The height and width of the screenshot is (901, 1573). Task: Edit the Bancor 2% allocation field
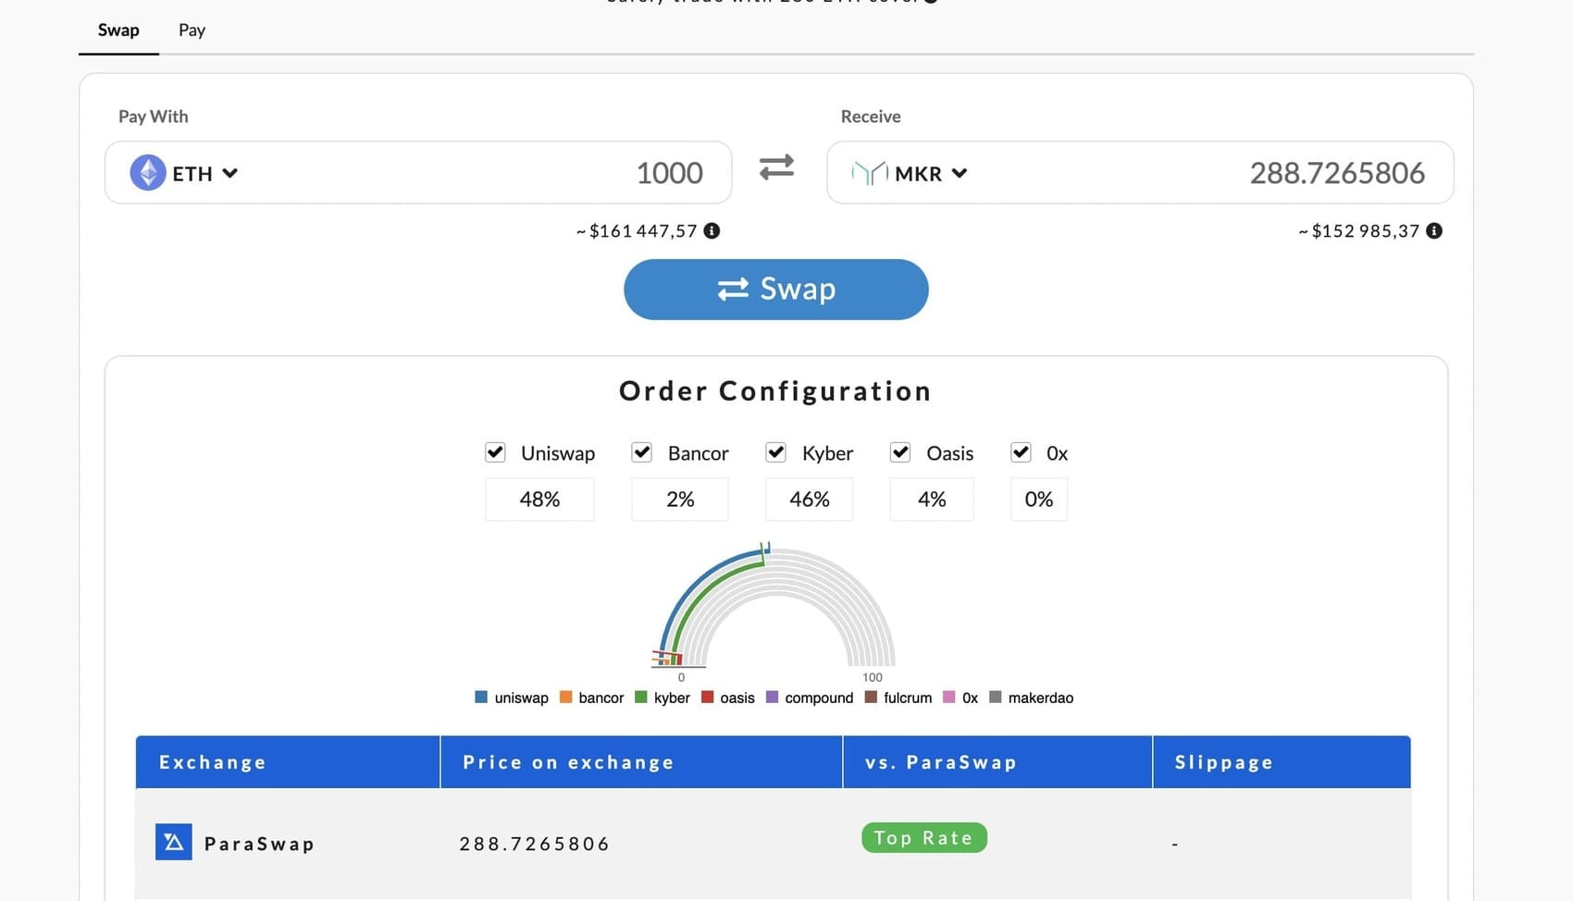click(x=680, y=500)
